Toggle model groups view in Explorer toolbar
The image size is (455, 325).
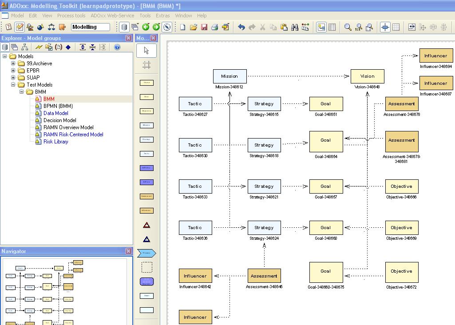(x=5, y=47)
